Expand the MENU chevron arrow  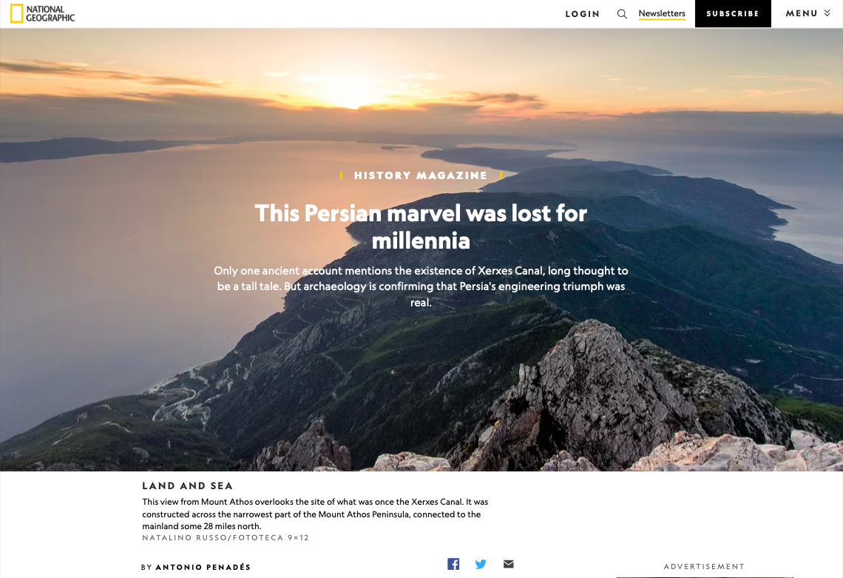[x=827, y=13]
